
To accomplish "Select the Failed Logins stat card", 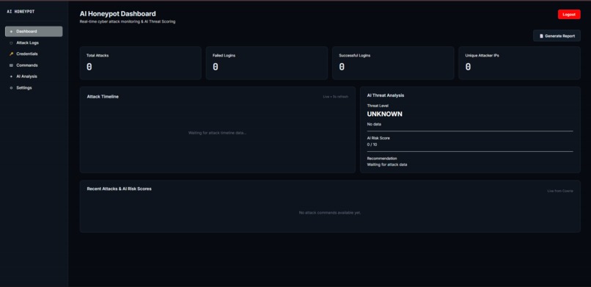I will coord(266,63).
